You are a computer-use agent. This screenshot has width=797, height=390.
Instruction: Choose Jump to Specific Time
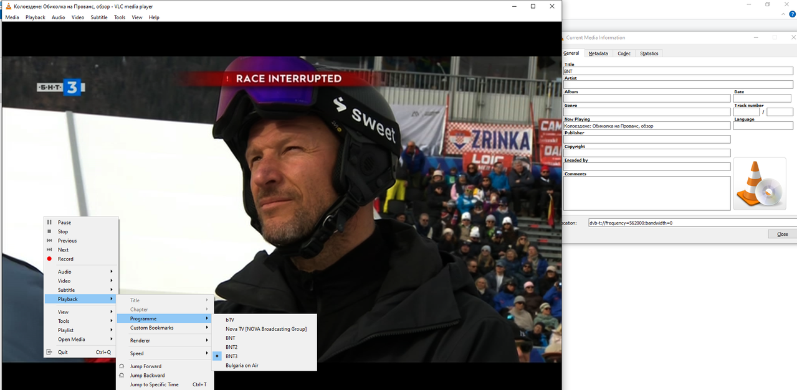click(165, 384)
